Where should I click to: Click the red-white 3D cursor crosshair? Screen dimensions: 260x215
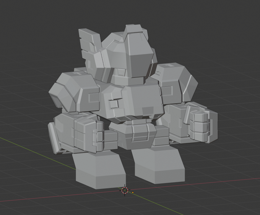tap(125, 190)
